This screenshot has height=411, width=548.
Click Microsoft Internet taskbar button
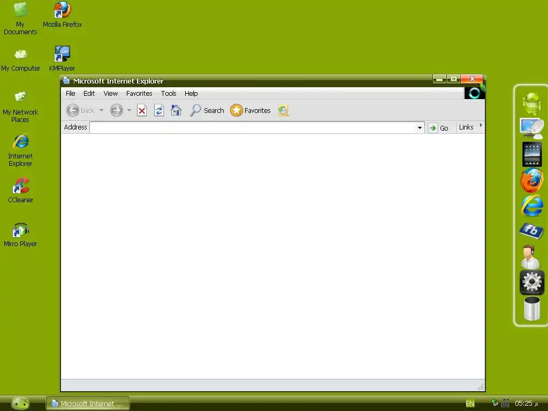(x=88, y=404)
